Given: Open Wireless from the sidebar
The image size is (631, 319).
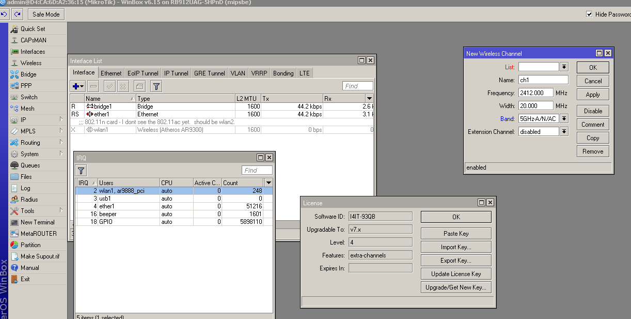Looking at the screenshot, I should tap(31, 63).
